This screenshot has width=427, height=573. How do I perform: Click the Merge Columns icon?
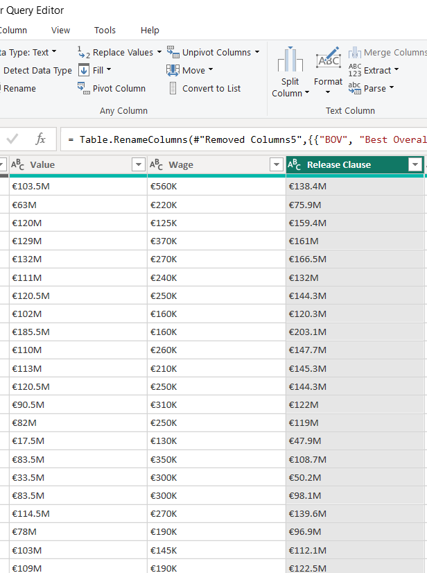(x=354, y=51)
